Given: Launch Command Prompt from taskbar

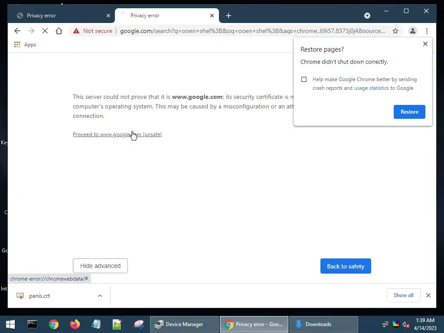Looking at the screenshot, I should click(x=32, y=324).
